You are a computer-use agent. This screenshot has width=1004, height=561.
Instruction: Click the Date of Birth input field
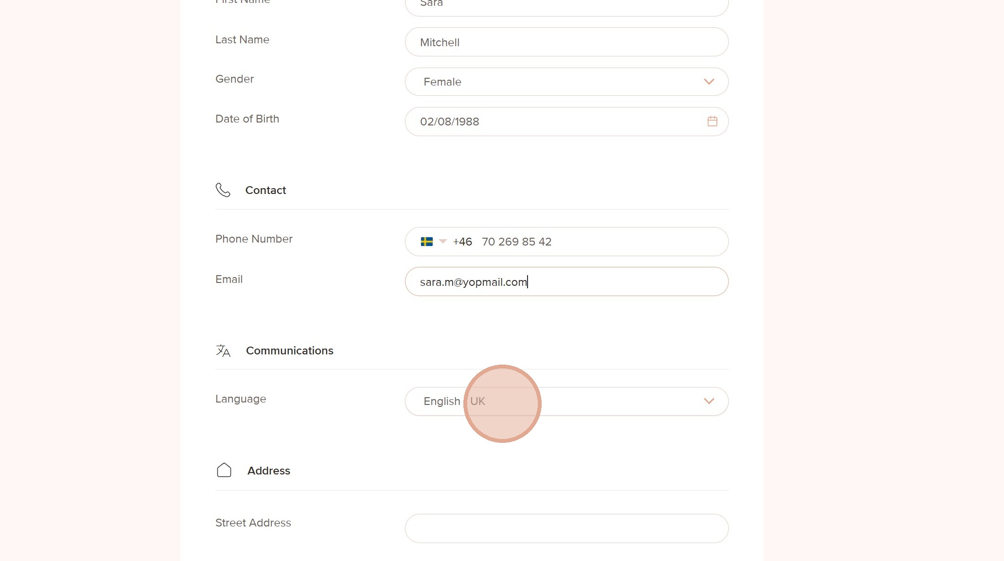[x=554, y=122]
